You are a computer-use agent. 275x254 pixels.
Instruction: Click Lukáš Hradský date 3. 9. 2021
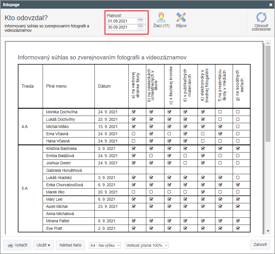(x=107, y=178)
